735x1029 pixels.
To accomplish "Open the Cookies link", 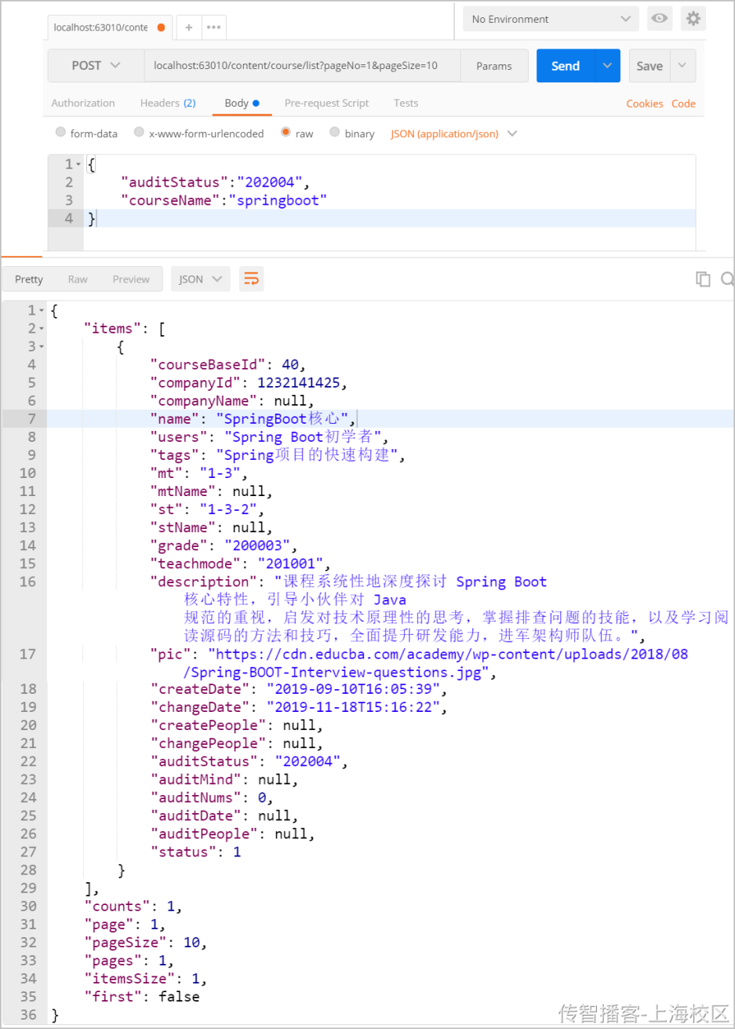I will coord(645,104).
